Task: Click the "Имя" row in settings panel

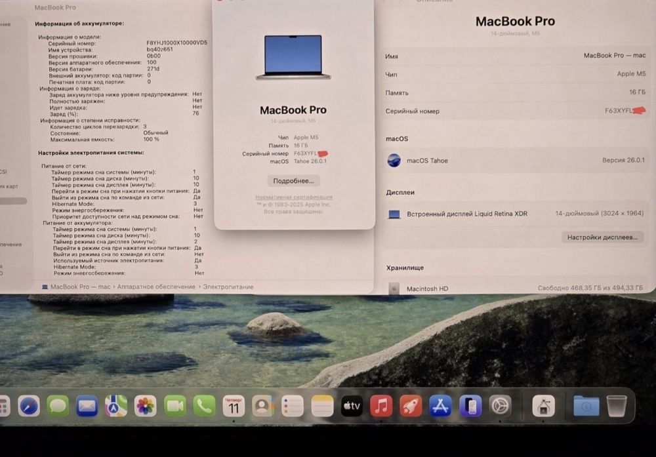Action: (x=515, y=56)
